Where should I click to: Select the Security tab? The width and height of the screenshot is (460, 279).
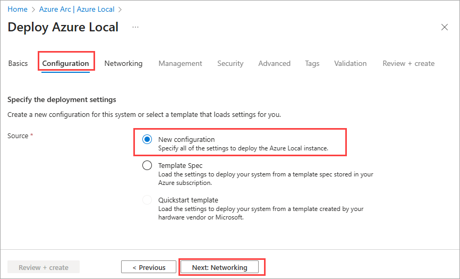click(x=230, y=63)
